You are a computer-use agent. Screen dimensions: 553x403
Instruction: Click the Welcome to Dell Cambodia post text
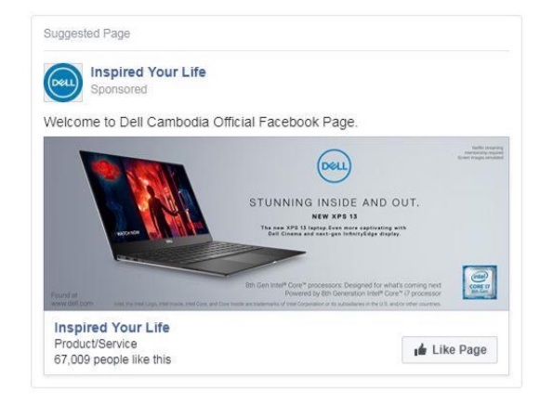point(201,123)
